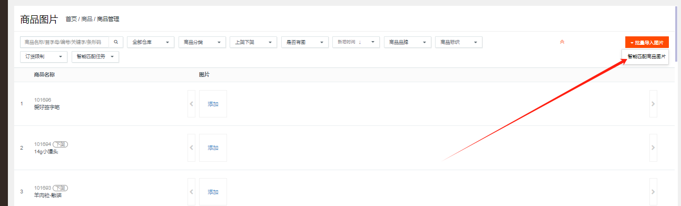Select 智能匹配商品图片 menu entry
Viewport: 681px width, 206px height.
tap(646, 56)
